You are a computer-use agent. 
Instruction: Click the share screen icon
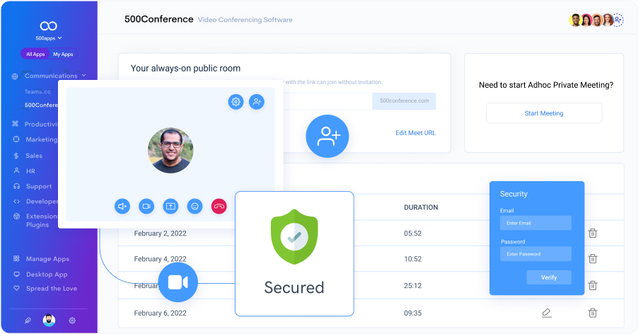pyautogui.click(x=170, y=206)
